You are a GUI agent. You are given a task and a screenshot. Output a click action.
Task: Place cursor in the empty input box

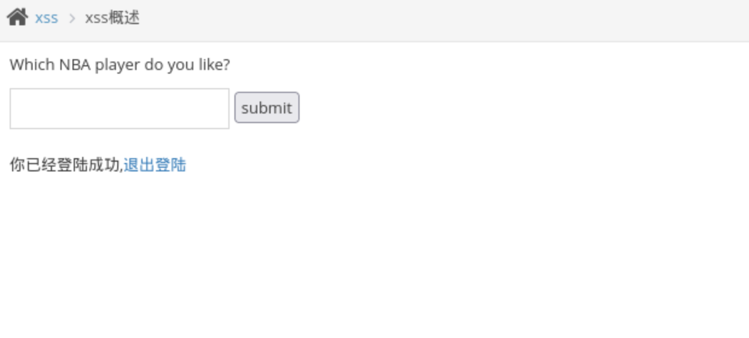pyautogui.click(x=120, y=109)
